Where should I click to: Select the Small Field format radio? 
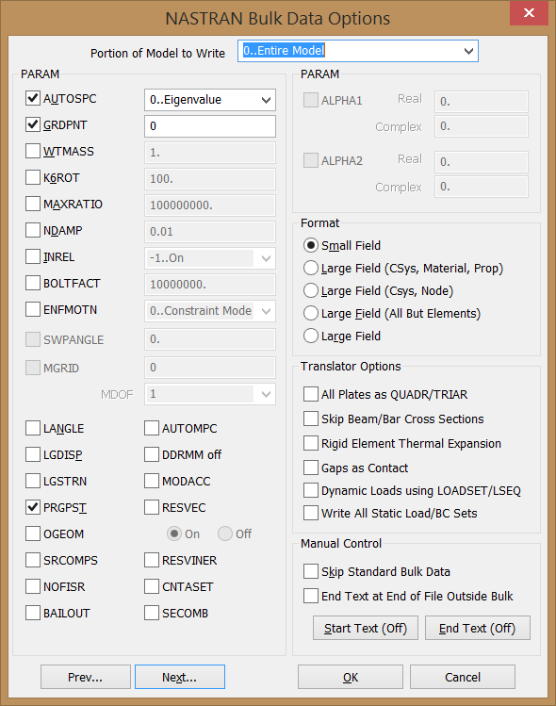pos(311,245)
